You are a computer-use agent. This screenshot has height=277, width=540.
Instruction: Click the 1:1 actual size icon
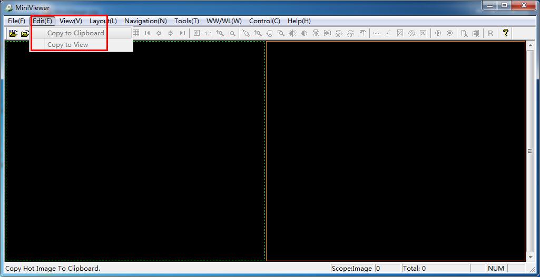pyautogui.click(x=208, y=33)
